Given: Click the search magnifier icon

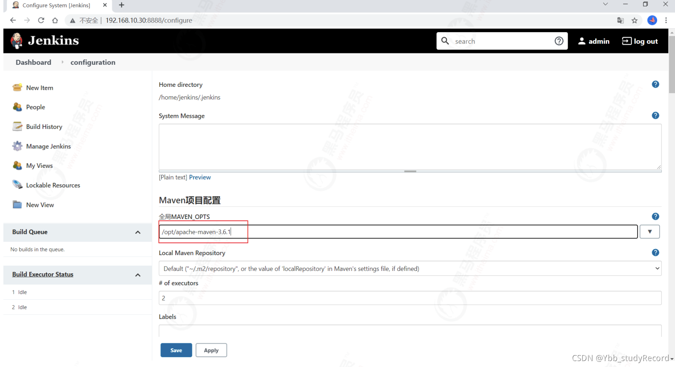Looking at the screenshot, I should click(445, 41).
